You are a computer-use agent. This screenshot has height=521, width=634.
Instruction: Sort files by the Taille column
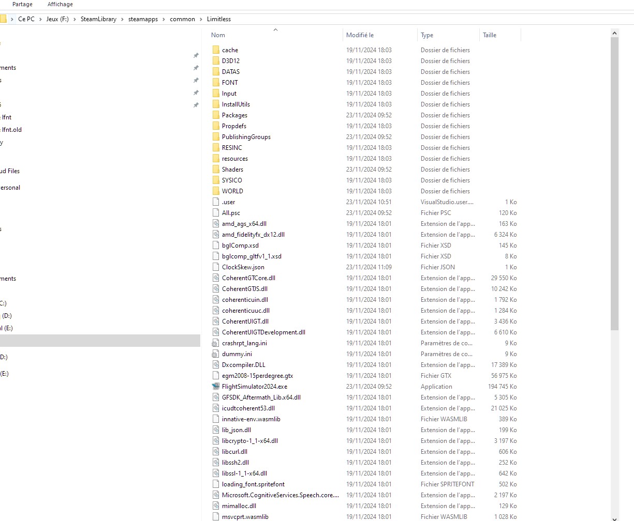pyautogui.click(x=490, y=35)
